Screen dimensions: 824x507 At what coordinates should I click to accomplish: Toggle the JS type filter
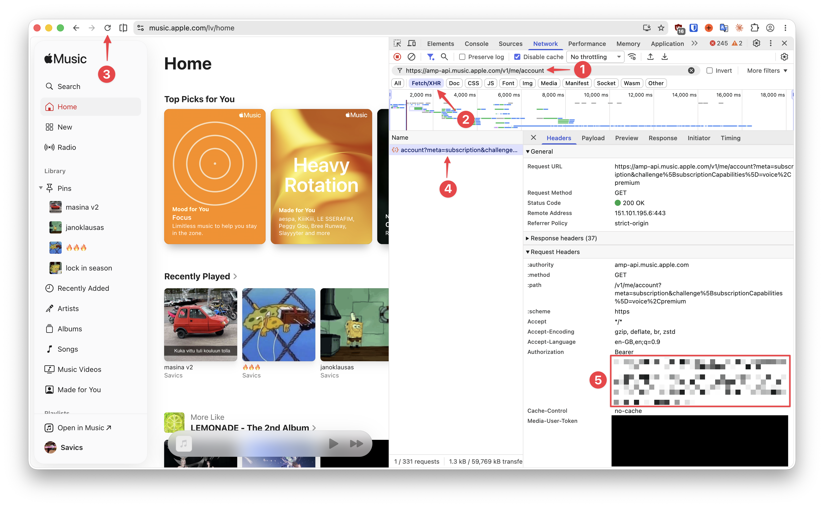[x=490, y=83]
